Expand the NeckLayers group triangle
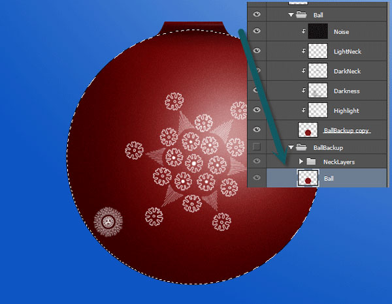The image size is (392, 304). 301,162
